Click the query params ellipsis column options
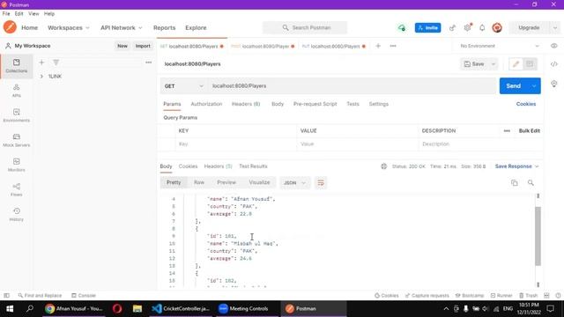Screen dimensions: 564x317 point(507,131)
